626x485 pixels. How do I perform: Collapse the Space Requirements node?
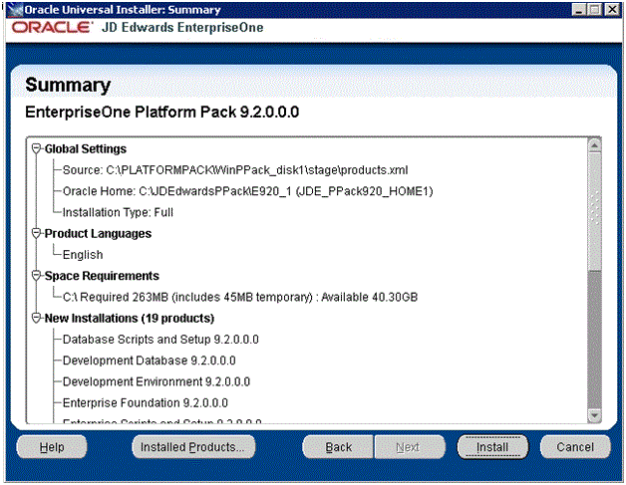tap(37, 276)
